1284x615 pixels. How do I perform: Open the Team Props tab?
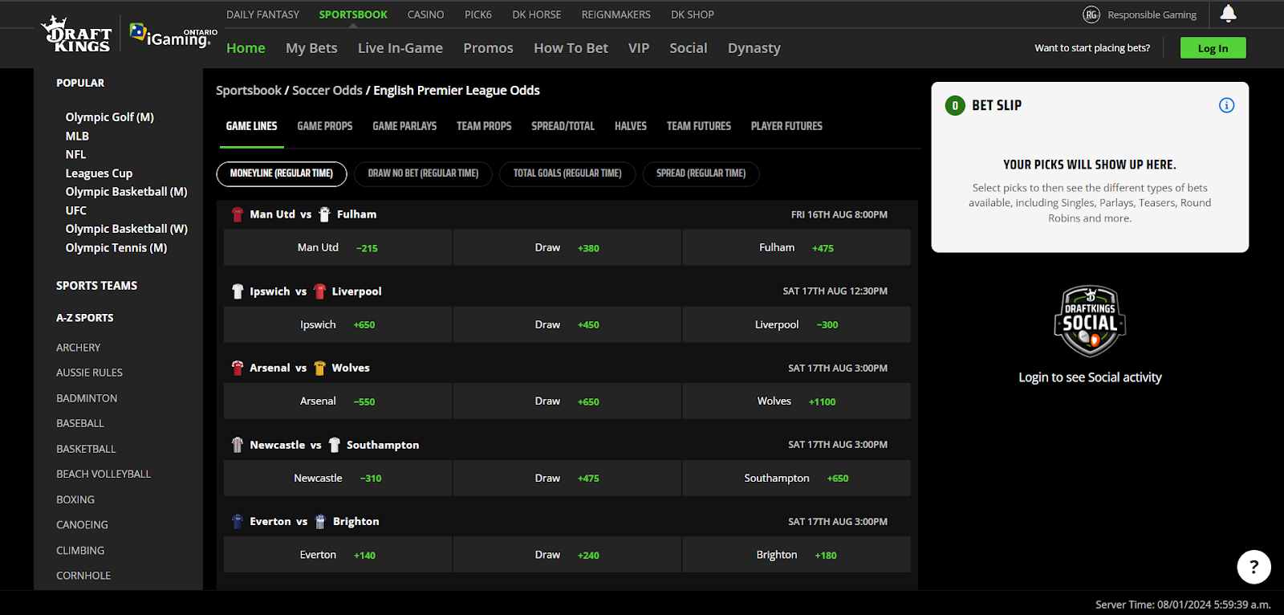click(x=484, y=126)
